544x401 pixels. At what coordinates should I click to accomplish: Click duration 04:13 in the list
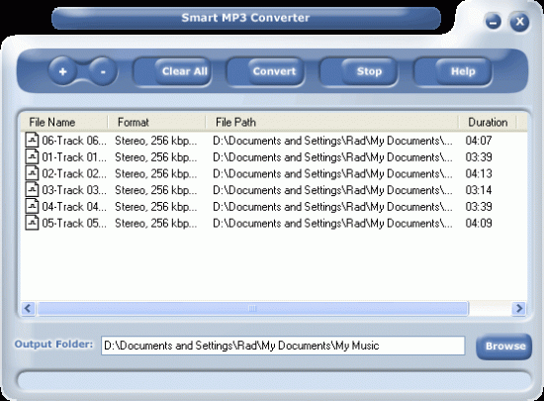point(479,173)
